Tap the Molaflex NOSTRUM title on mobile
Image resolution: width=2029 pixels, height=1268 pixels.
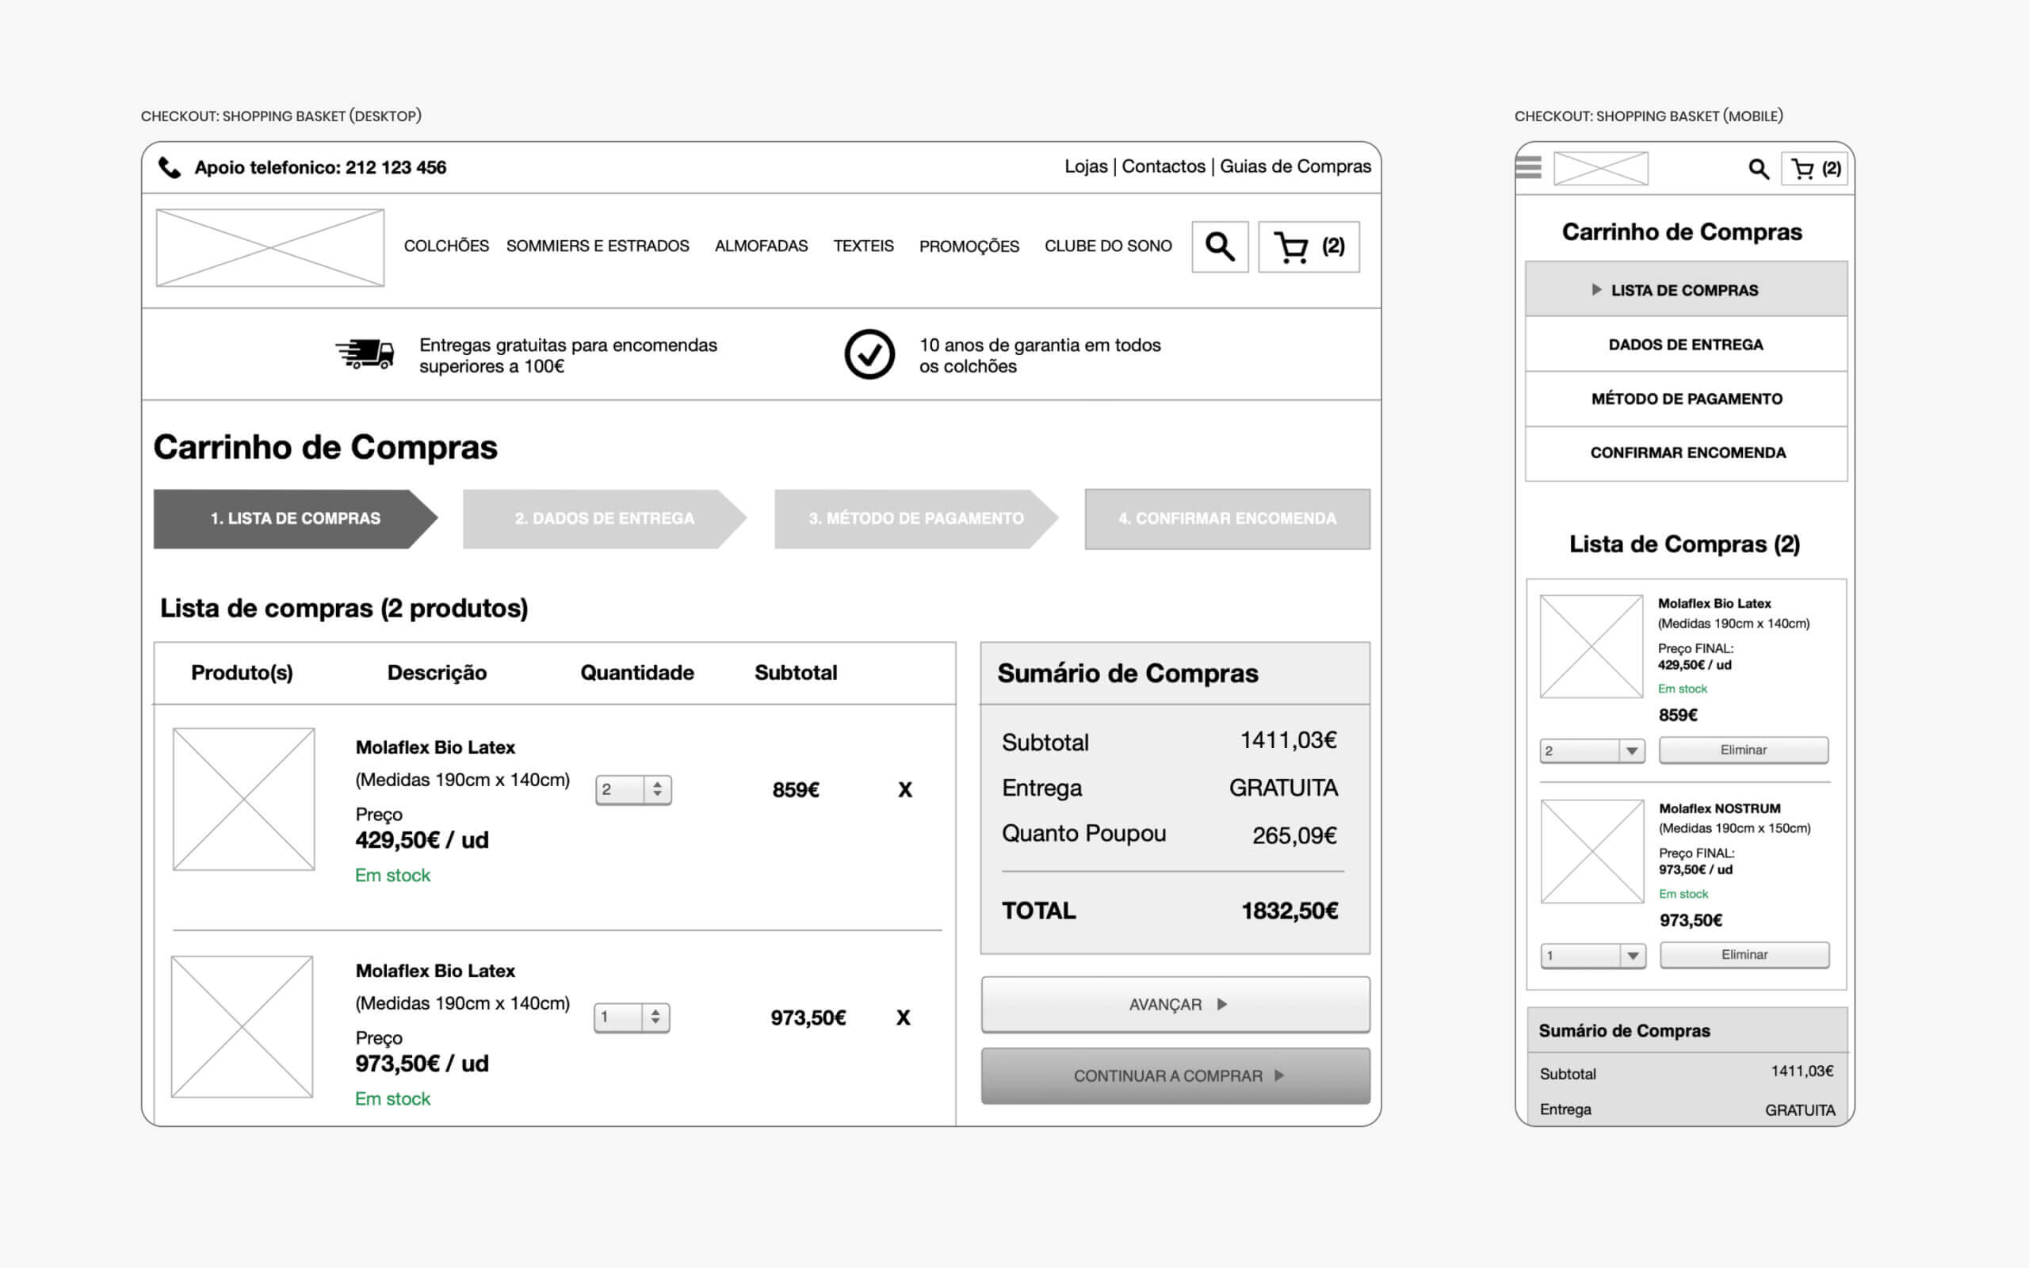1720,808
